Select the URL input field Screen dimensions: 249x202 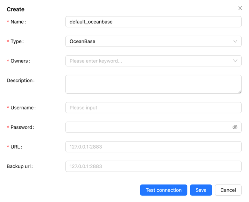click(x=153, y=147)
